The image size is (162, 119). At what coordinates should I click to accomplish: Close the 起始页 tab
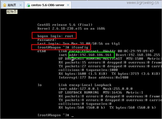point(21,5)
